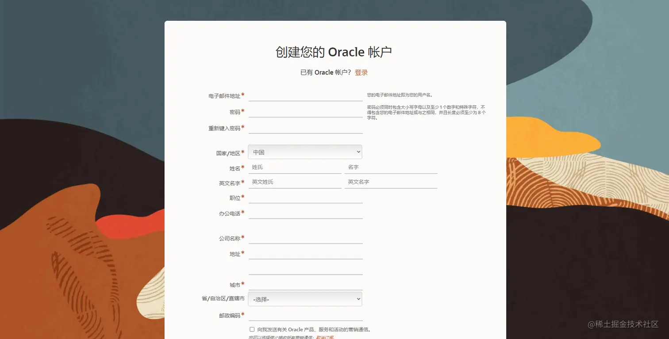Select the 办公电话 office phone field
Image resolution: width=669 pixels, height=339 pixels.
pyautogui.click(x=305, y=213)
